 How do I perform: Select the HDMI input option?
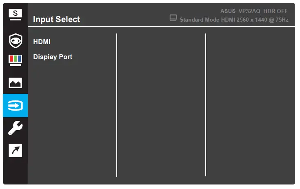click(42, 42)
